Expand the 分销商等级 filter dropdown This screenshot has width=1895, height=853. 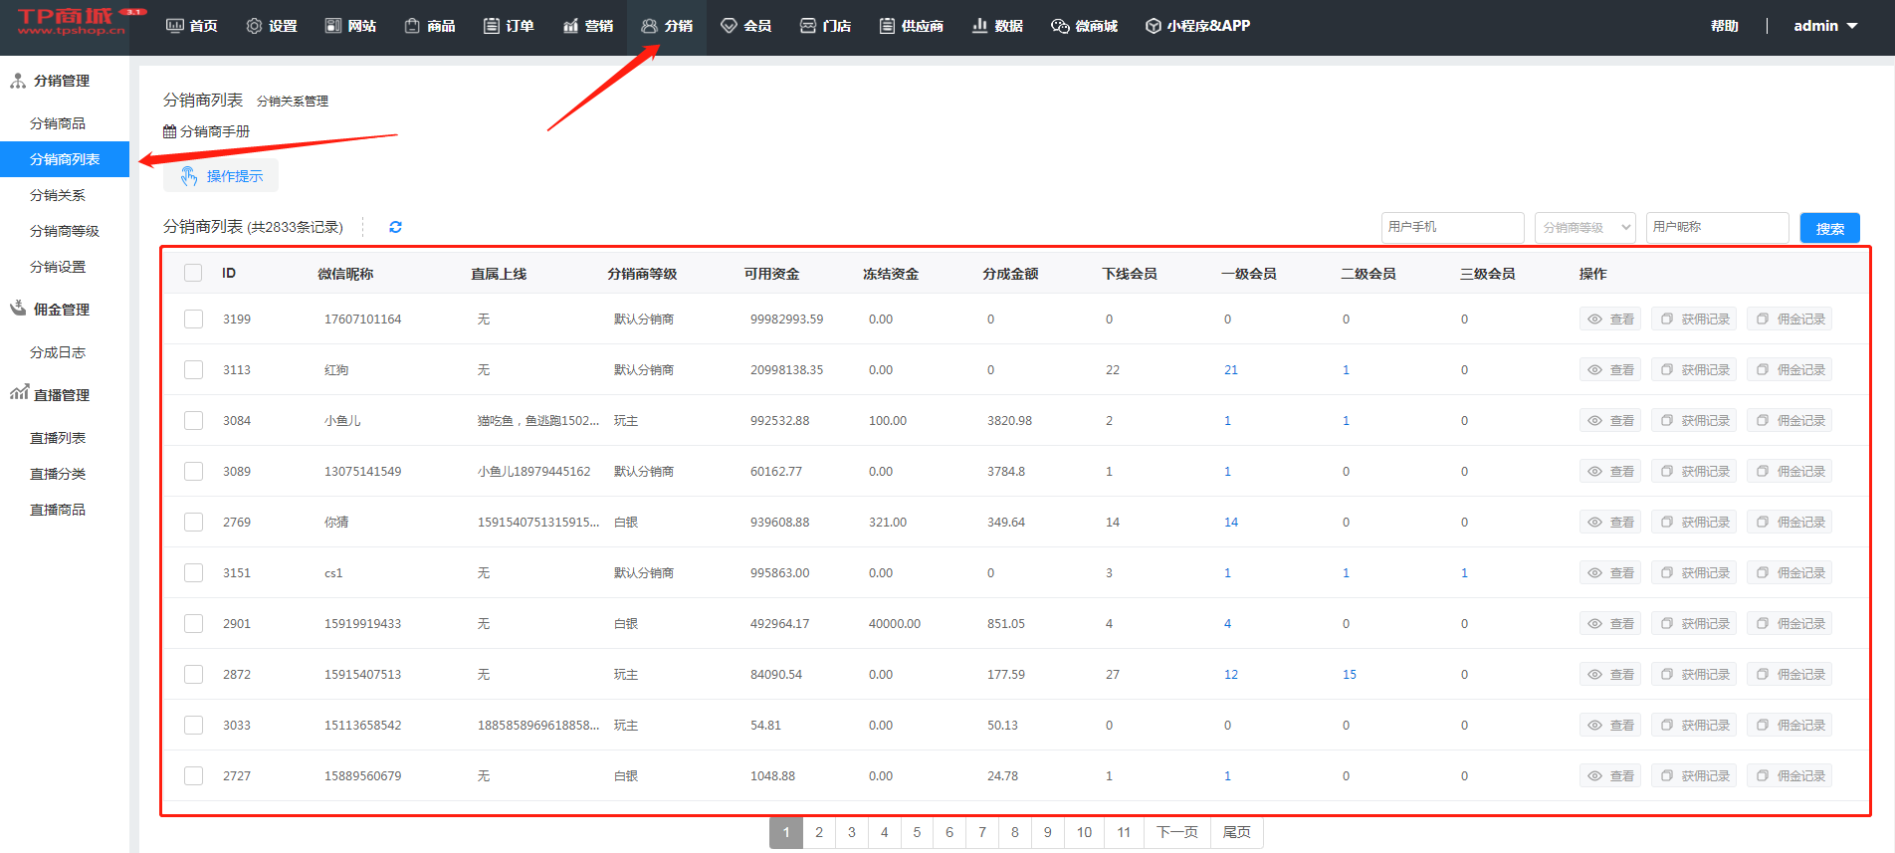(1584, 227)
